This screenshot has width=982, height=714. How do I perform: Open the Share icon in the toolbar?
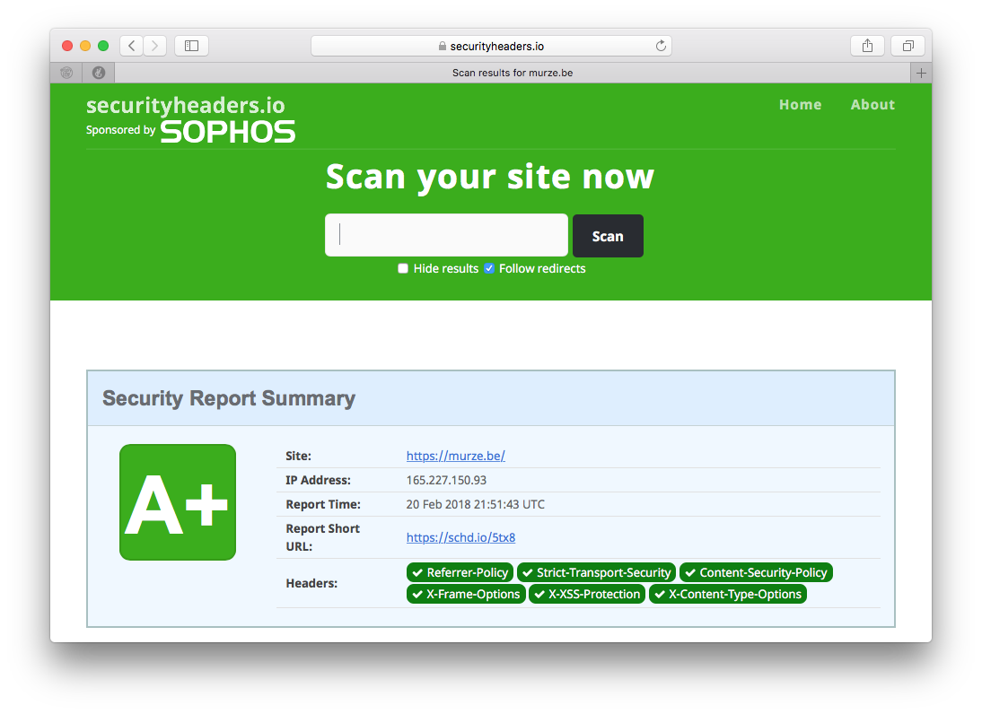(x=867, y=46)
